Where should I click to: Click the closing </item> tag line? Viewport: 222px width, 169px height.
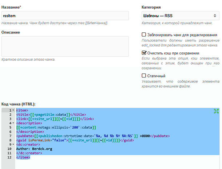pyautogui.click(x=23, y=157)
